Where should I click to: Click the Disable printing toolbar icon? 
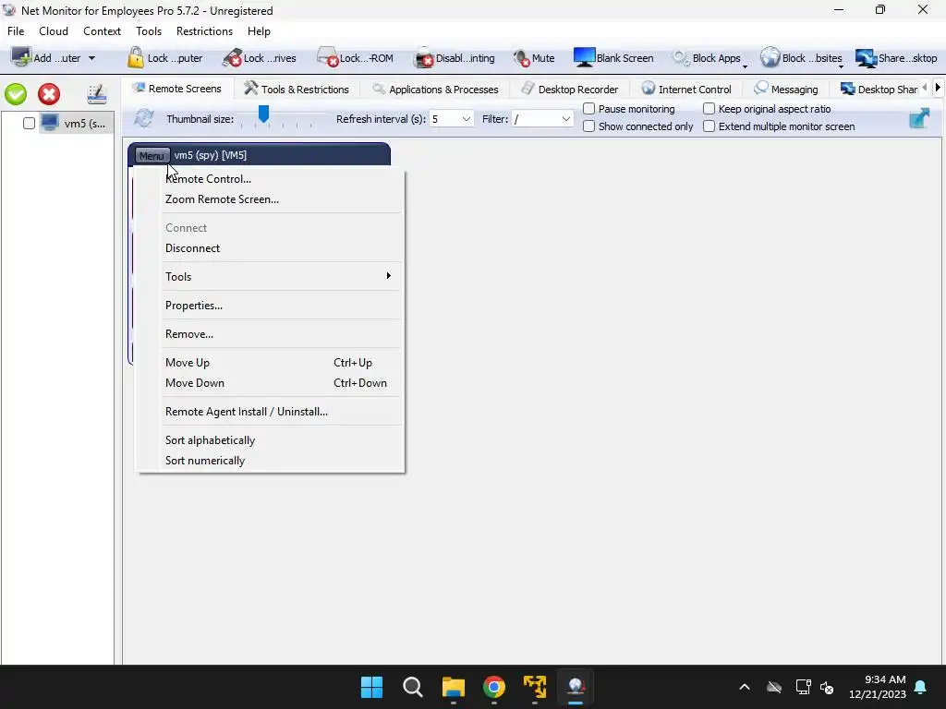423,58
